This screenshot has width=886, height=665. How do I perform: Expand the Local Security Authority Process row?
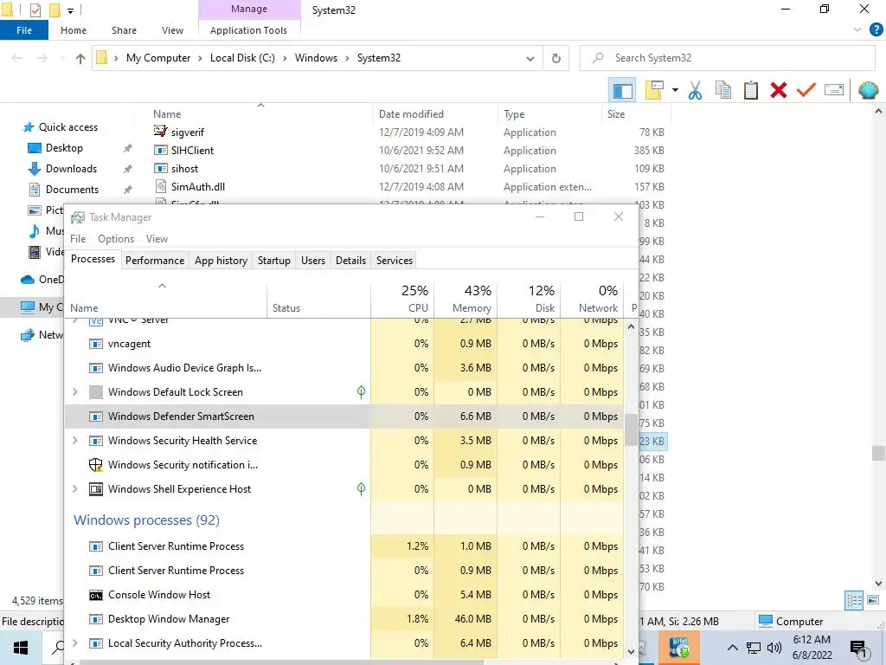75,643
